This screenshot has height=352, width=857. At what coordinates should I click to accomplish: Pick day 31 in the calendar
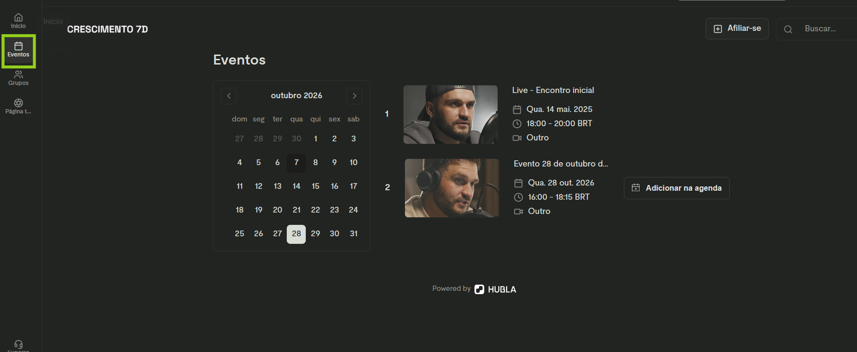(354, 234)
